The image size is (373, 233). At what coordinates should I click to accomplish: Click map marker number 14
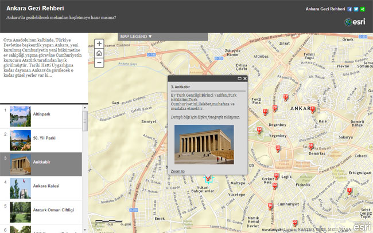pyautogui.click(x=259, y=131)
